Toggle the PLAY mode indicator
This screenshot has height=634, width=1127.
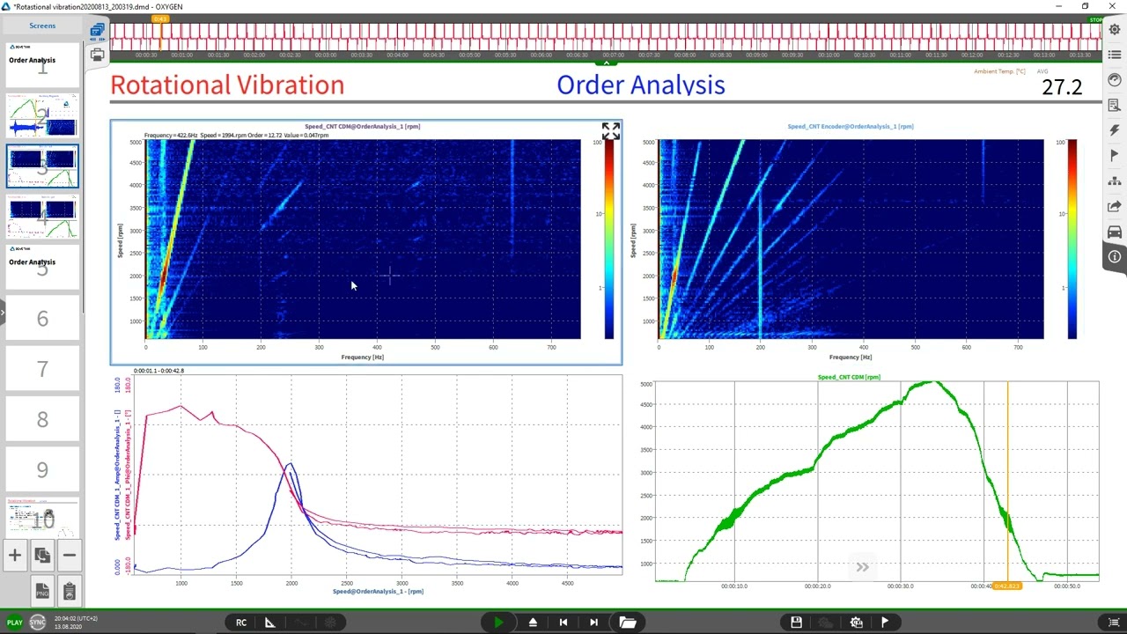[14, 623]
